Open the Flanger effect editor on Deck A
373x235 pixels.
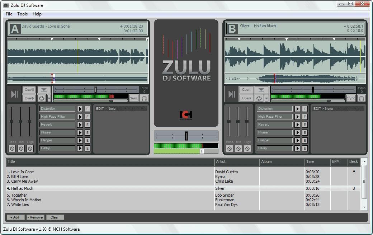pyautogui.click(x=87, y=140)
